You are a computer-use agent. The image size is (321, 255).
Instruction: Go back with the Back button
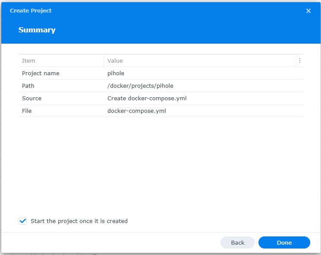pyautogui.click(x=237, y=242)
